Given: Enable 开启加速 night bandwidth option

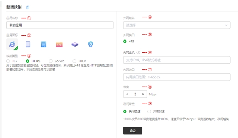Looking at the screenshot, I should [149, 111].
